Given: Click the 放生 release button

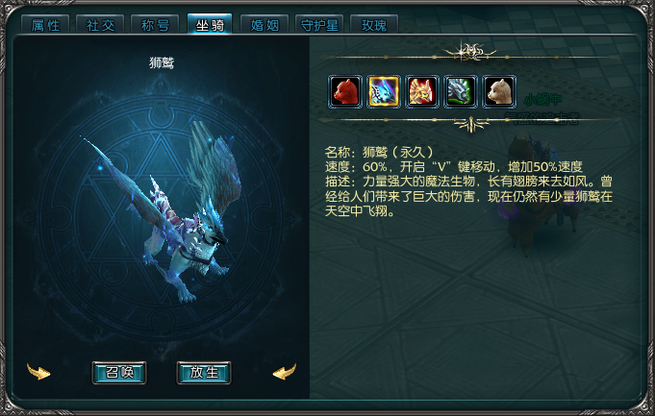Looking at the screenshot, I should 204,372.
